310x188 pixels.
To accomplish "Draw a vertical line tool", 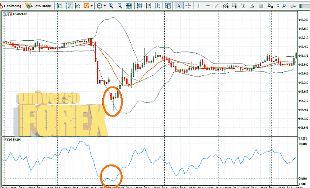I will (199, 6).
